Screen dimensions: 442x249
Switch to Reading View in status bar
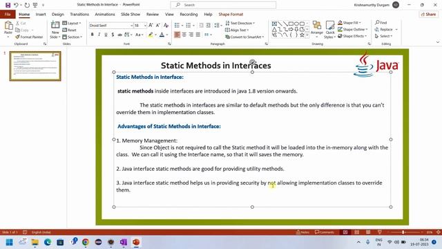click(x=368, y=232)
